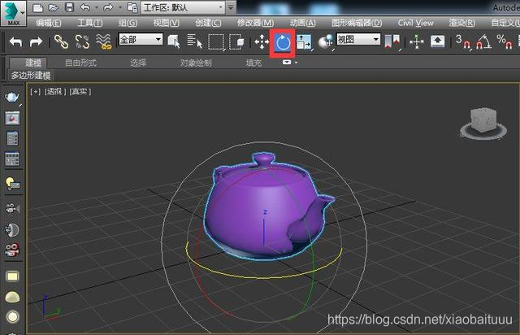This screenshot has width=520, height=335.
Task: Expand 多边形建模 panel
Action: (x=31, y=76)
